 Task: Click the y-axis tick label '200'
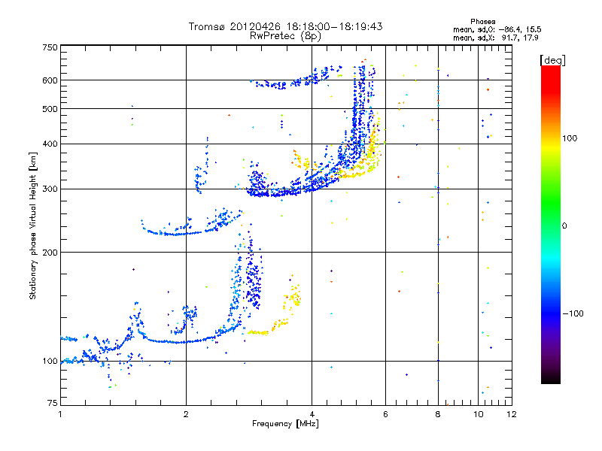click(x=50, y=253)
